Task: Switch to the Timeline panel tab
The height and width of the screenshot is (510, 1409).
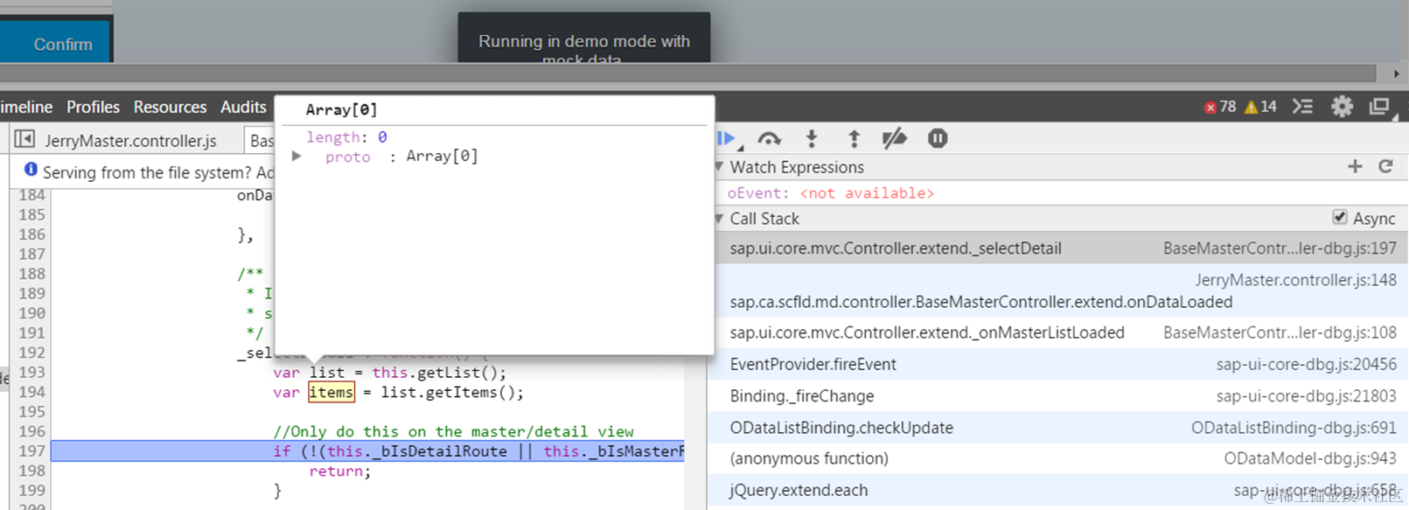Action: point(26,107)
